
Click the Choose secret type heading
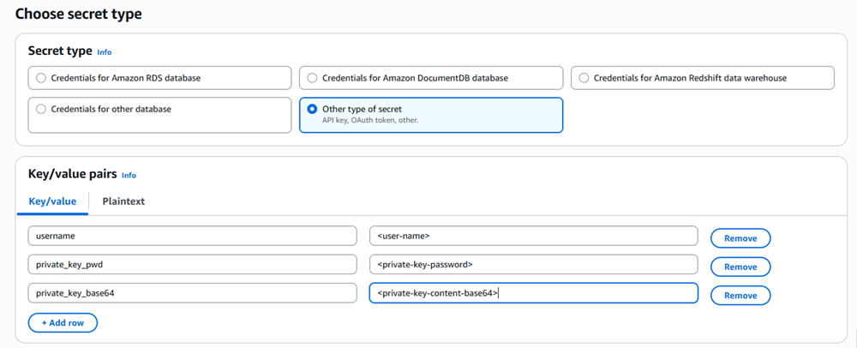pos(79,15)
